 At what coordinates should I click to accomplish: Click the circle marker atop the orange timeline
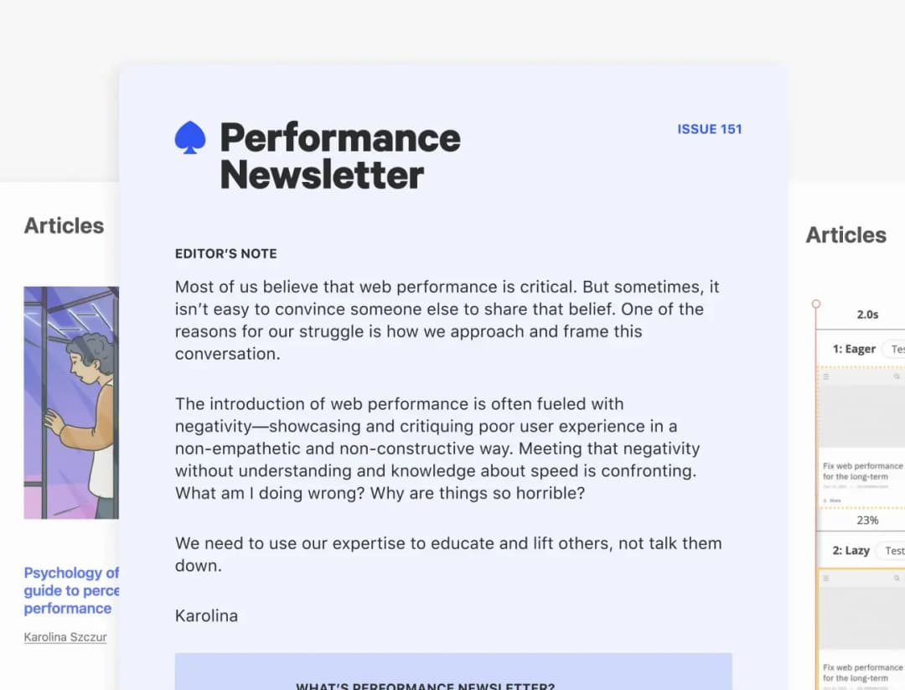click(x=816, y=304)
